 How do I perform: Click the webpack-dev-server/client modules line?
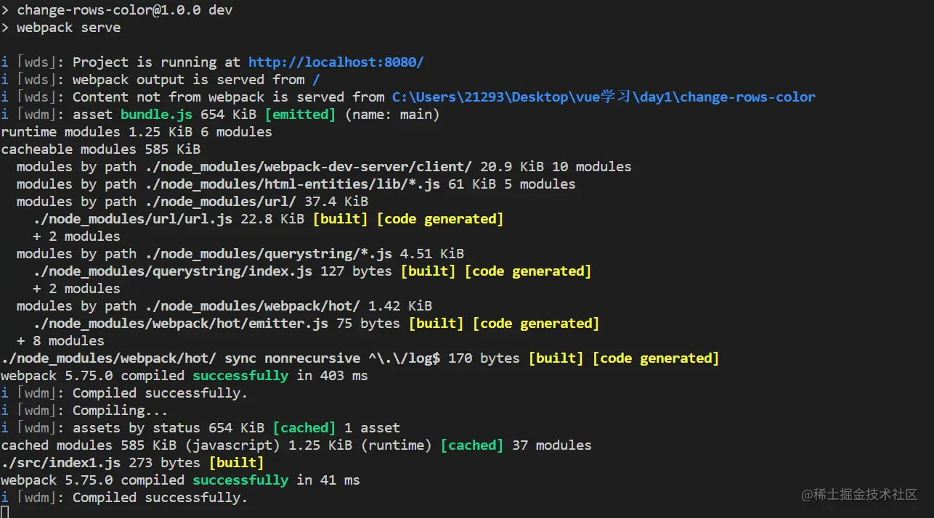(324, 167)
